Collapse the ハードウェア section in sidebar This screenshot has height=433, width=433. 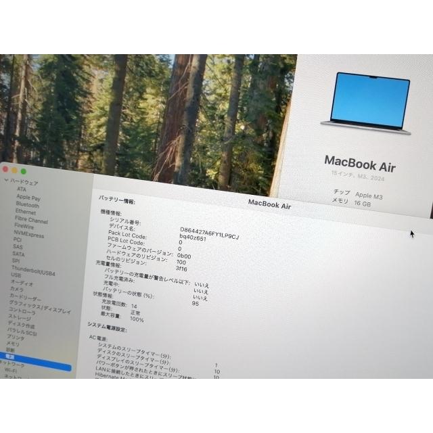coord(6,181)
